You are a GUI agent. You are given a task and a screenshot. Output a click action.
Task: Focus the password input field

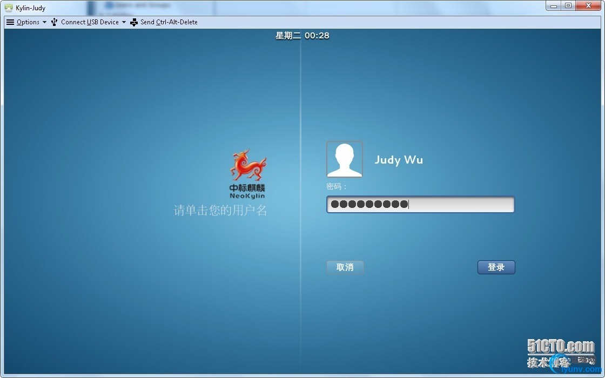(x=421, y=204)
